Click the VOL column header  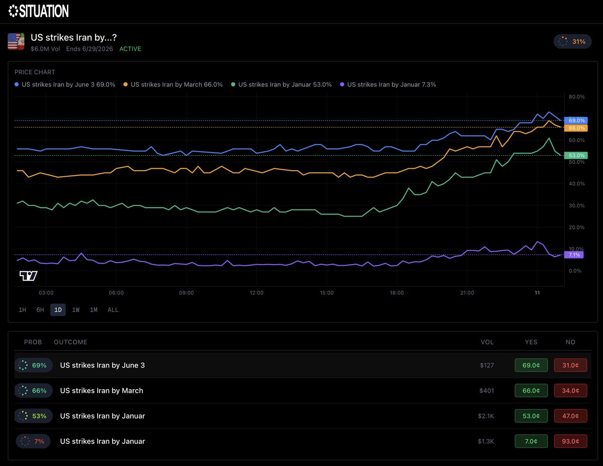(x=487, y=342)
